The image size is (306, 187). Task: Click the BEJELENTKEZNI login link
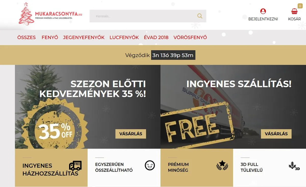(263, 19)
